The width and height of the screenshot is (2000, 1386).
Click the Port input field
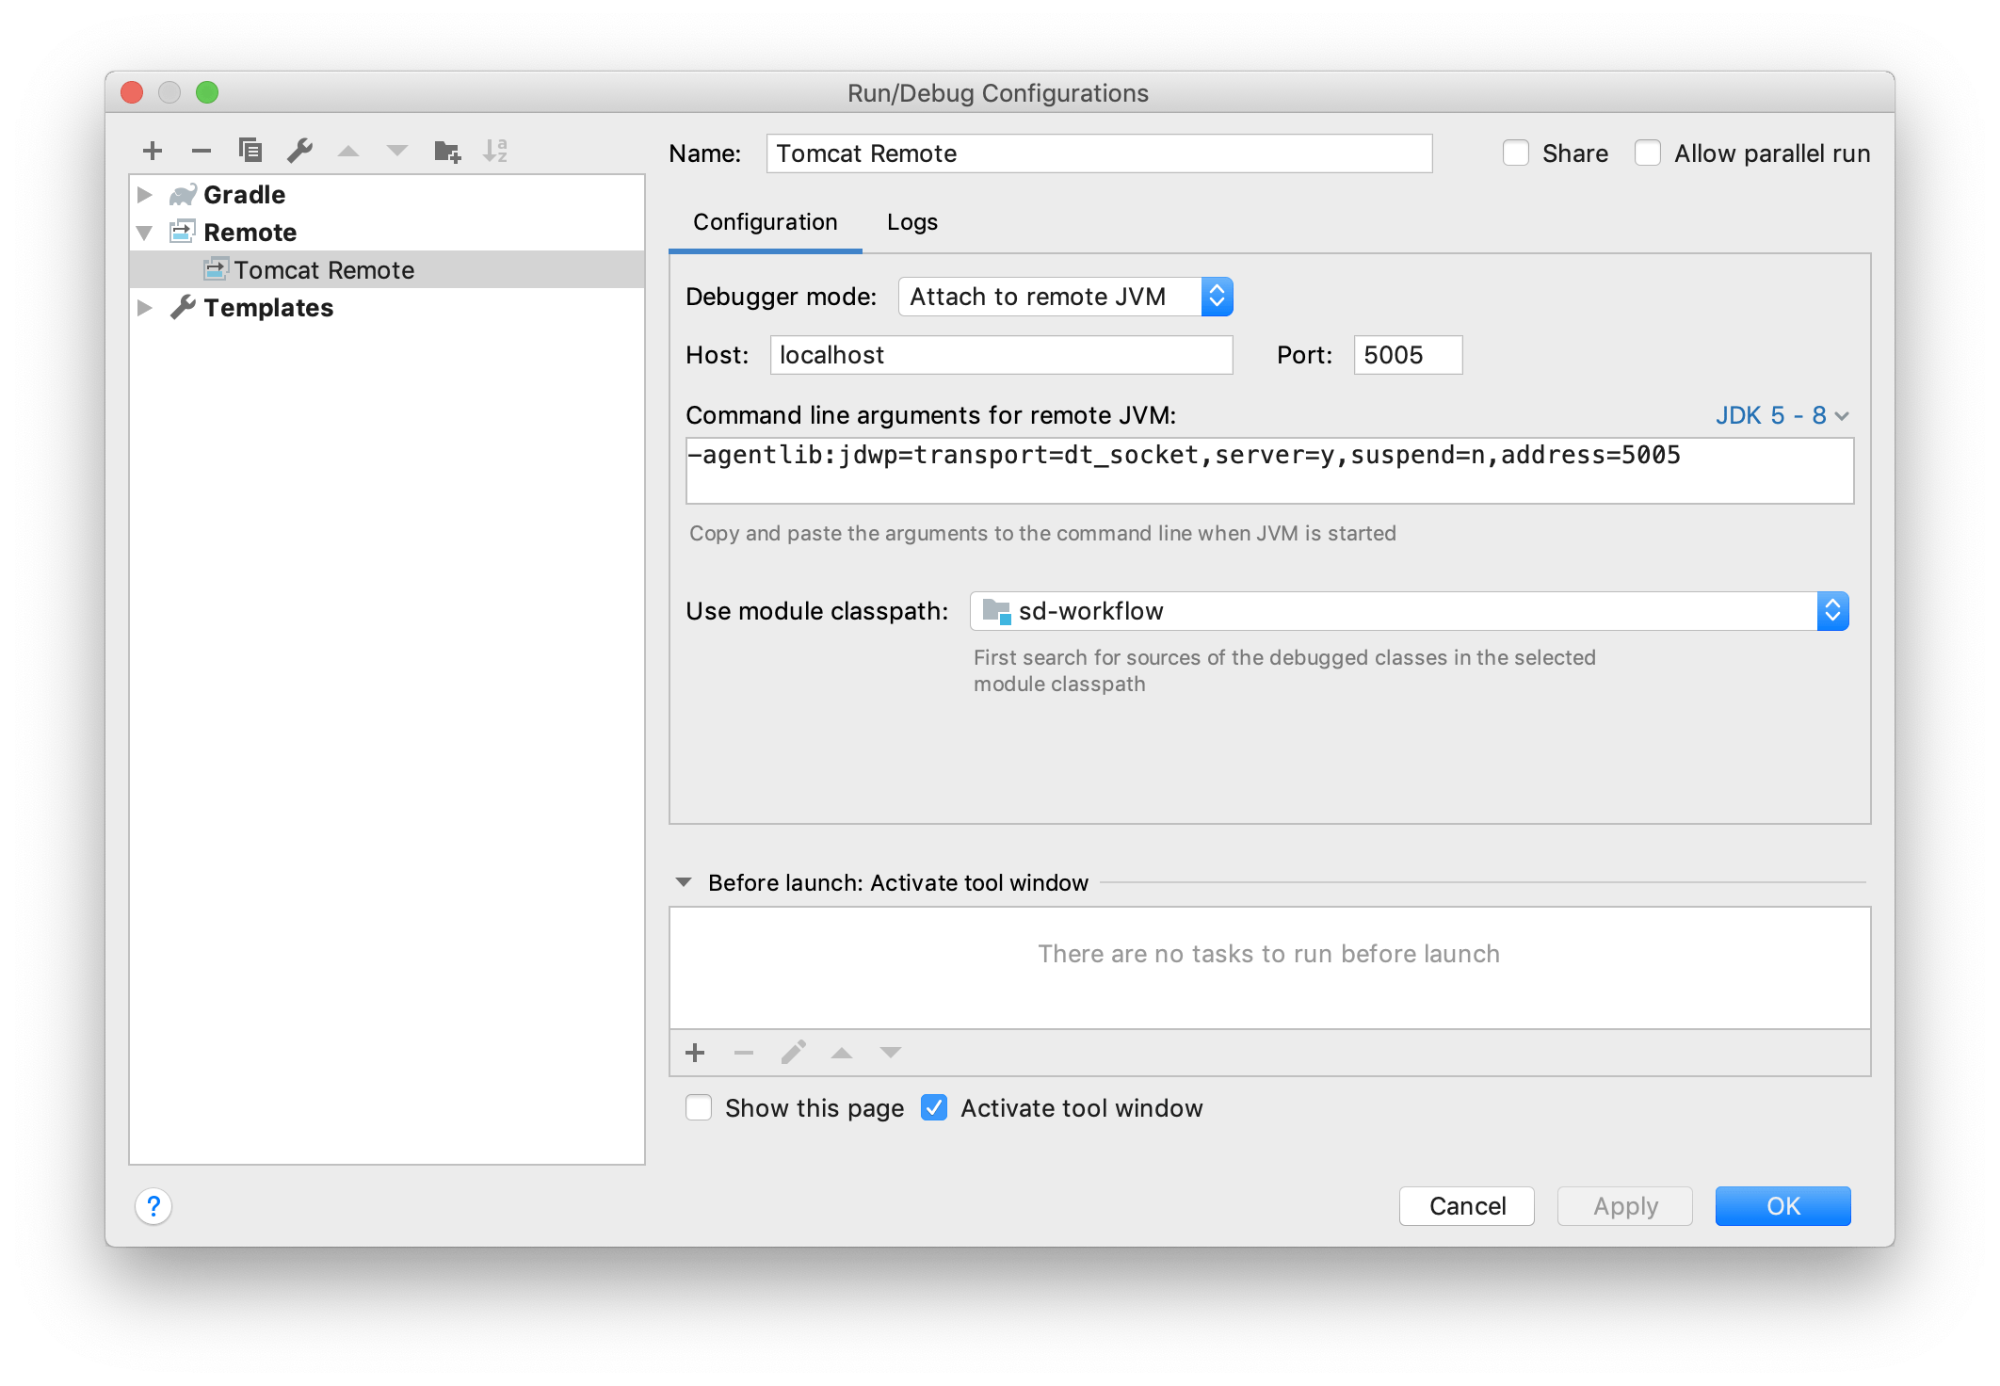[x=1407, y=355]
